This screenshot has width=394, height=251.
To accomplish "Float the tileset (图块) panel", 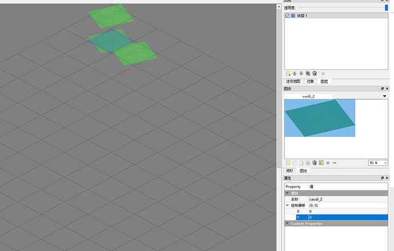I will (383, 88).
